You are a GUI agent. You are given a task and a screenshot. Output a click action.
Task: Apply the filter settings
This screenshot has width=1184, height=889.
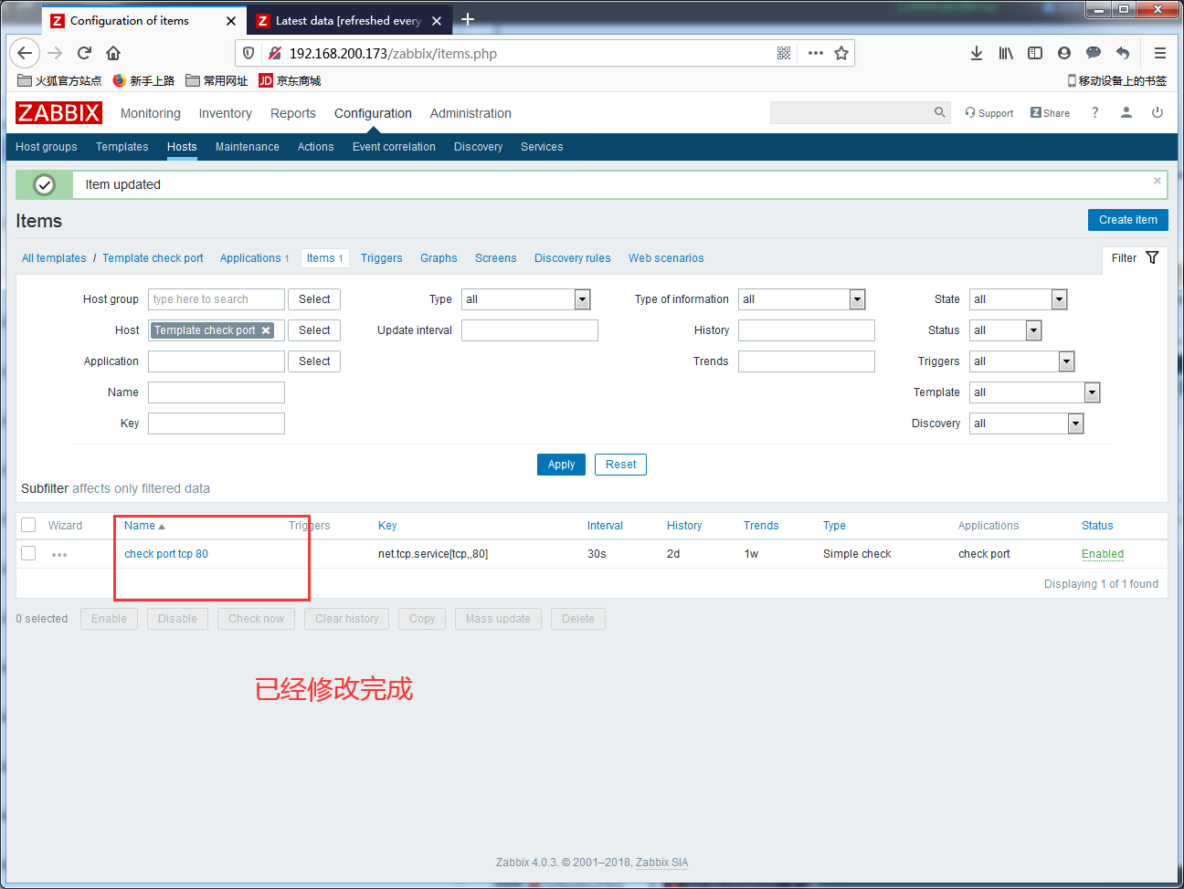(x=561, y=465)
